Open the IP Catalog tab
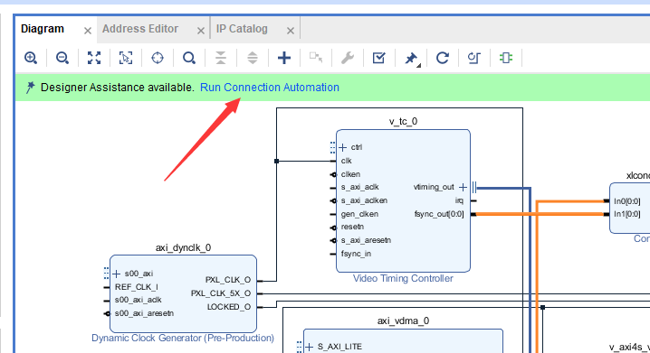 click(242, 29)
